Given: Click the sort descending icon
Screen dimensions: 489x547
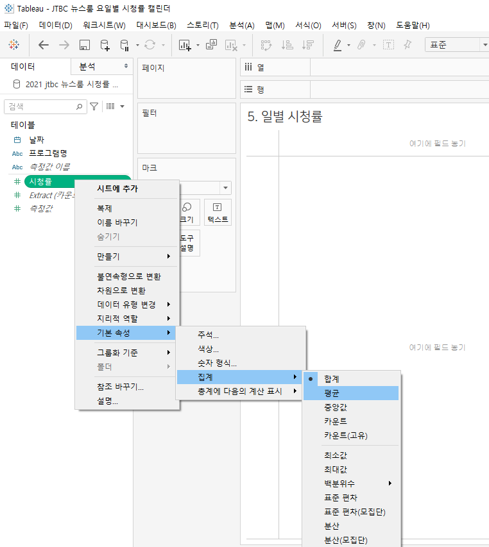Looking at the screenshot, I should 308,45.
